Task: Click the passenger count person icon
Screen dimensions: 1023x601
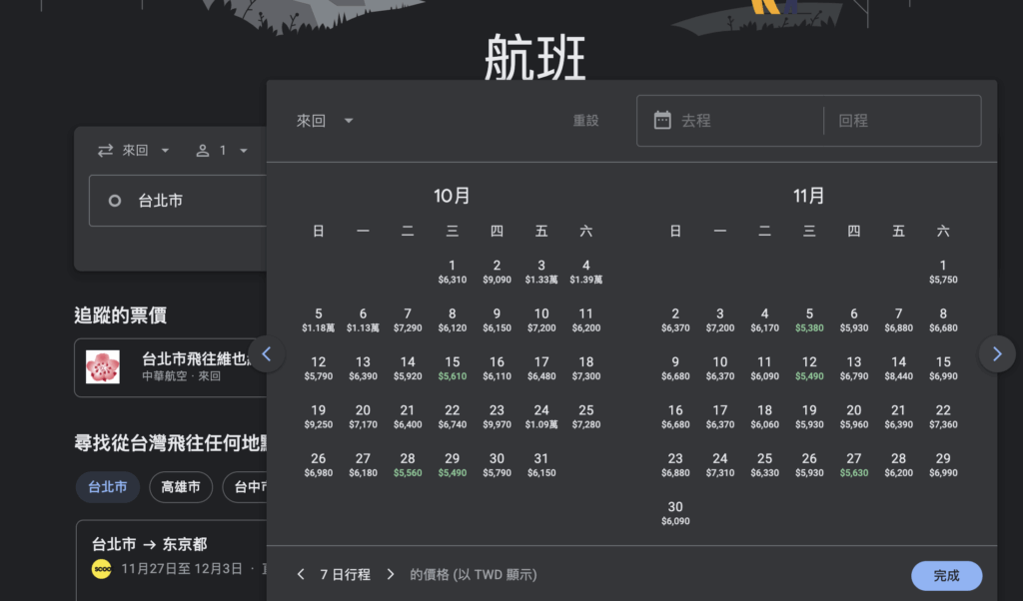Action: 203,151
